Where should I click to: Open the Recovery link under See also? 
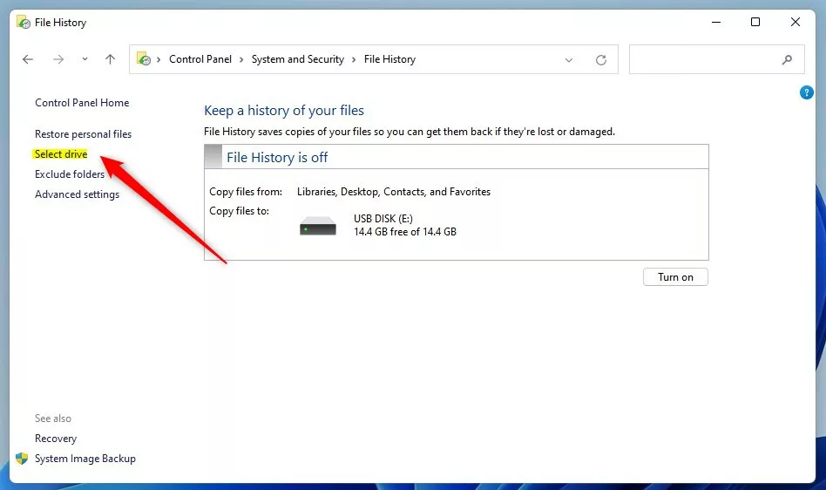(x=56, y=439)
